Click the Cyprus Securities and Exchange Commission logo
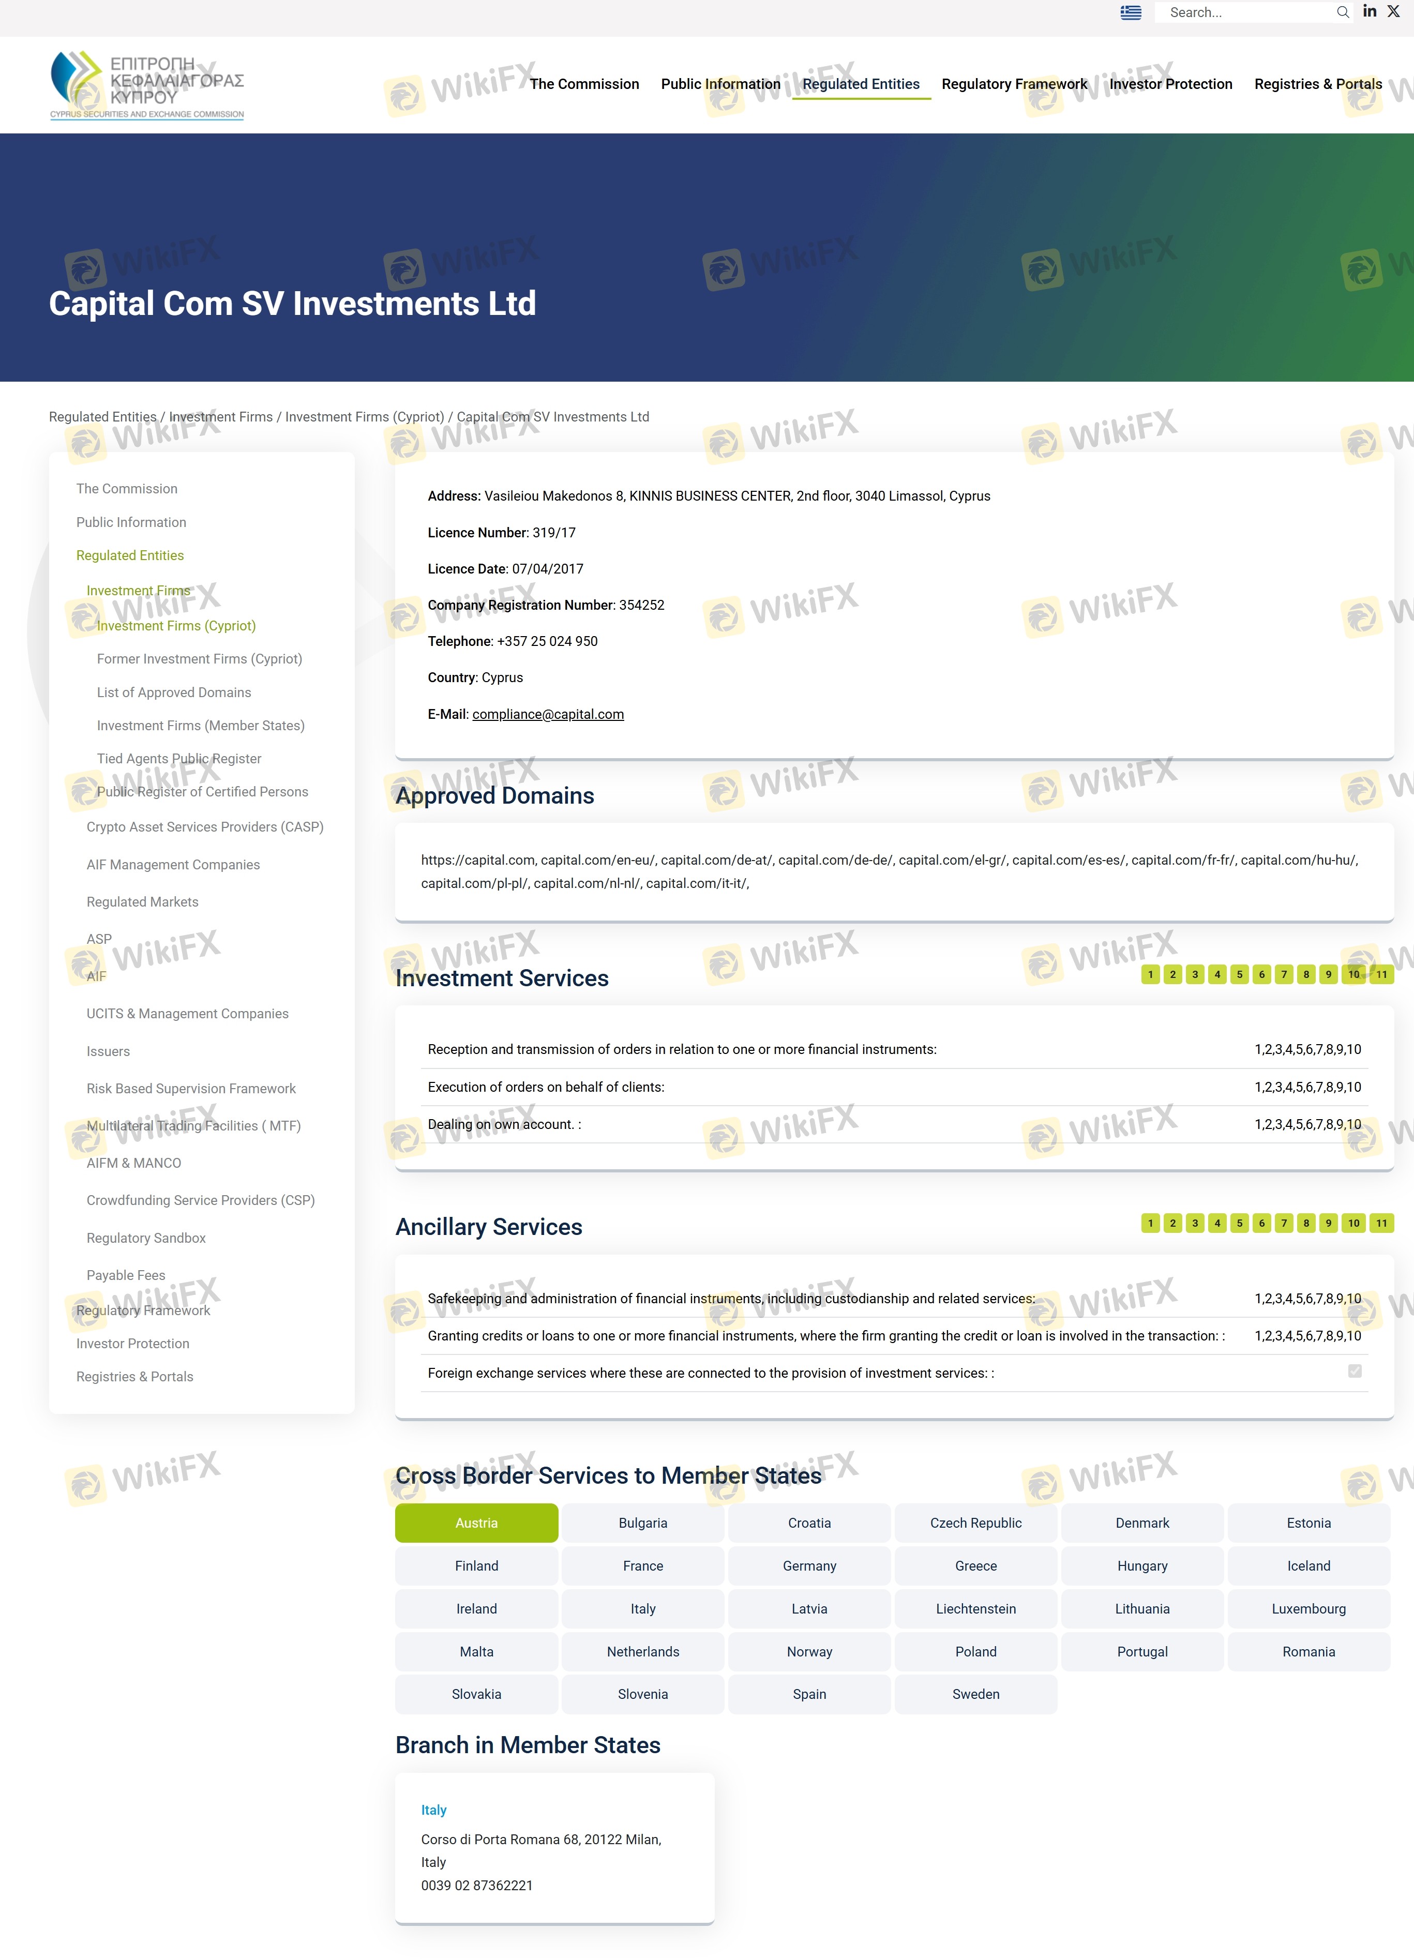 [x=147, y=85]
